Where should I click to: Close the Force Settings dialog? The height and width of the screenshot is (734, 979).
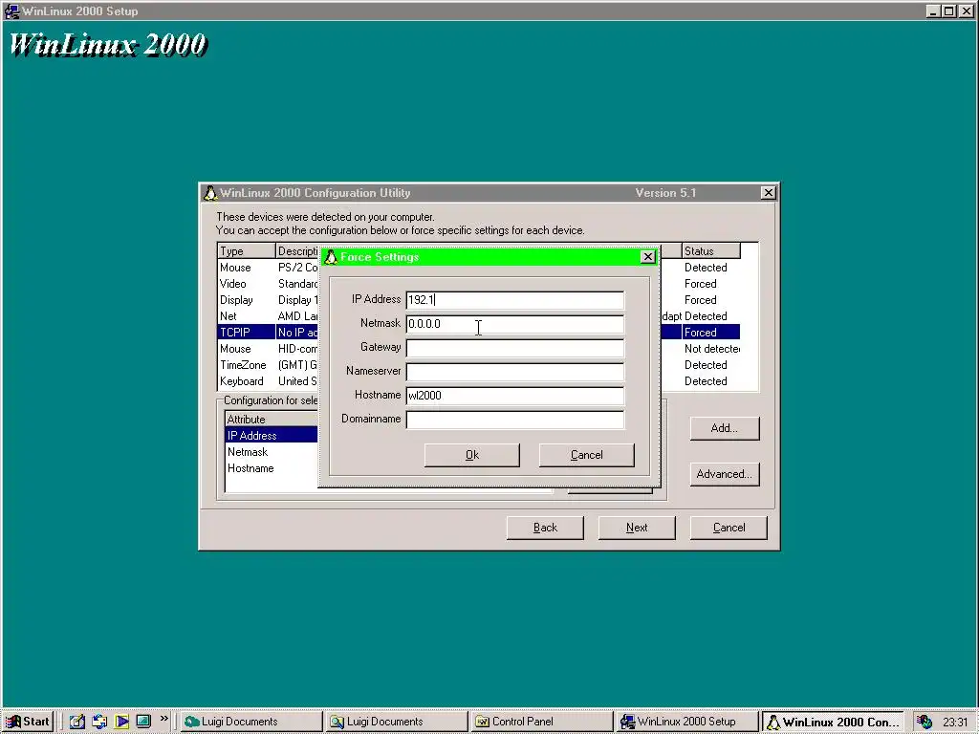click(x=648, y=256)
